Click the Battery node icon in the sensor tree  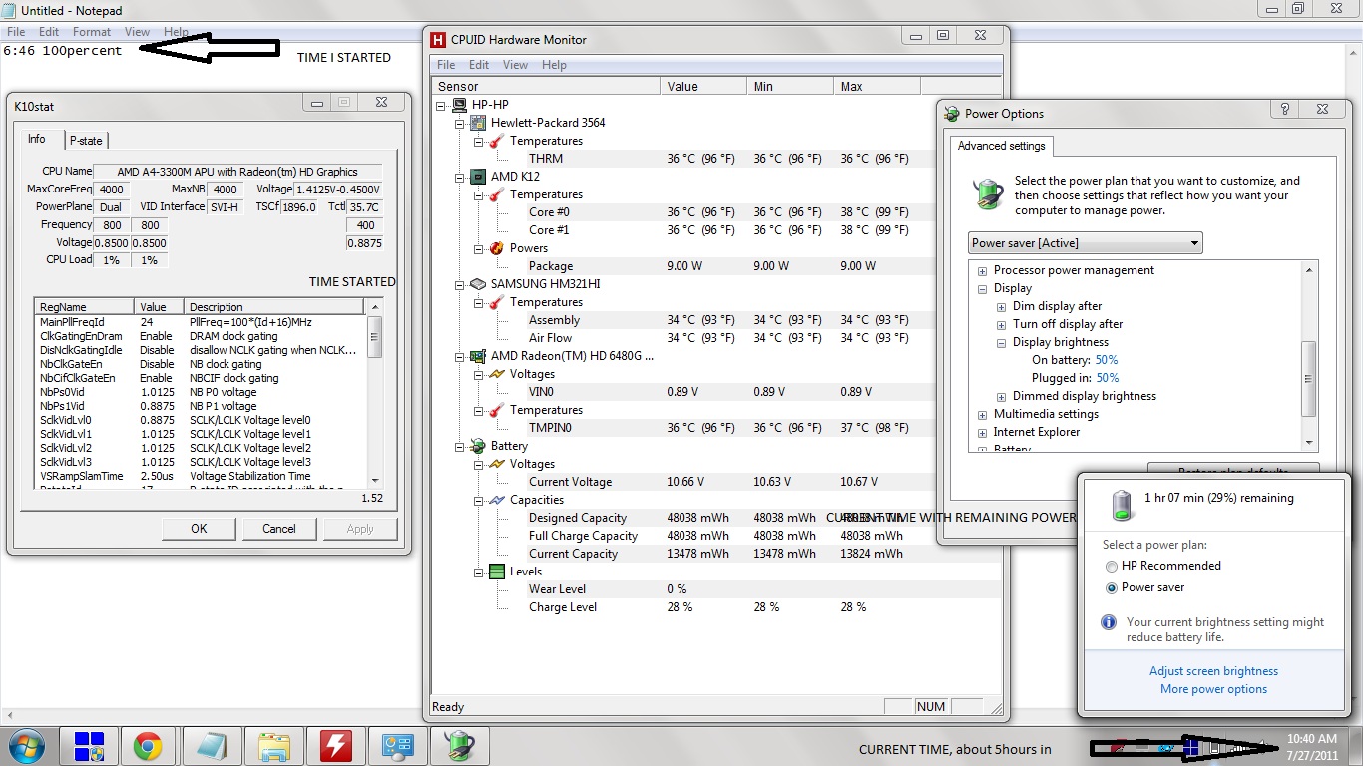pos(478,446)
